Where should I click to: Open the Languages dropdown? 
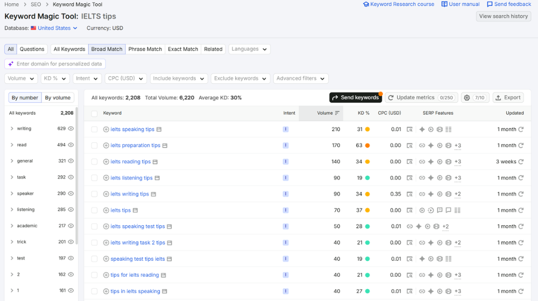tap(250, 49)
